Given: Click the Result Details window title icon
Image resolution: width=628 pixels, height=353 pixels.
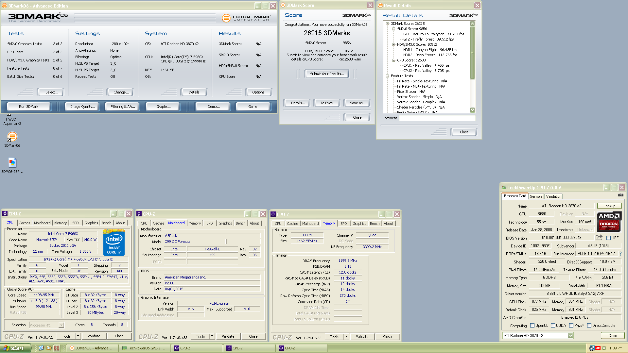Looking at the screenshot, I should click(x=380, y=6).
